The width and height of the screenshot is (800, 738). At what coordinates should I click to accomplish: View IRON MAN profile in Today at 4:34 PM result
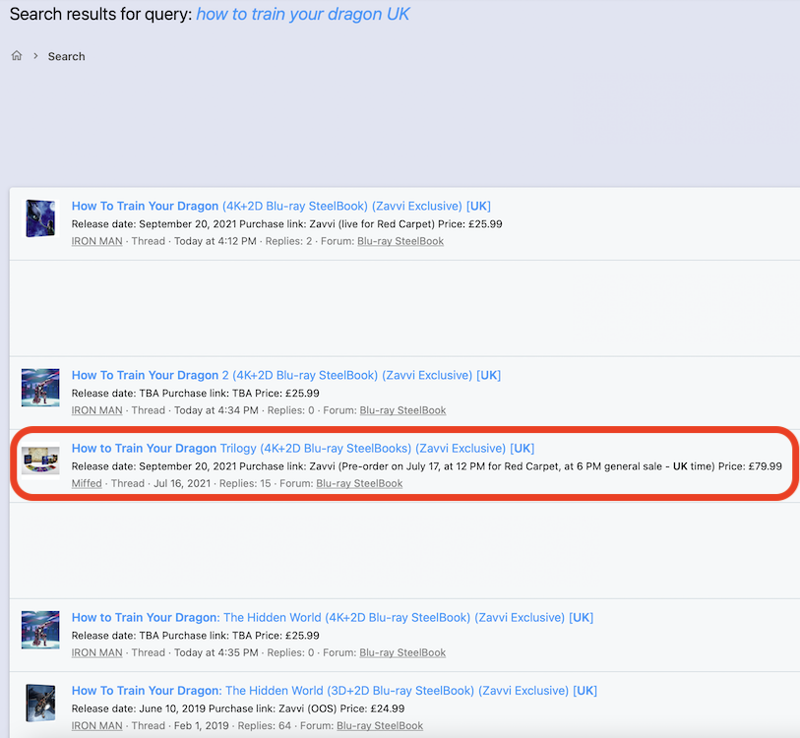tap(97, 410)
